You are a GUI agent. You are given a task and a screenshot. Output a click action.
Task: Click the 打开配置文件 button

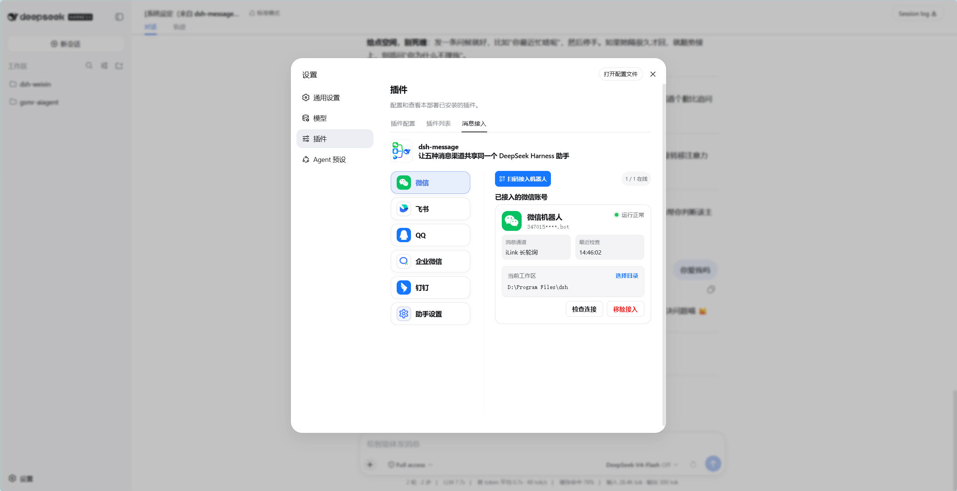click(621, 74)
